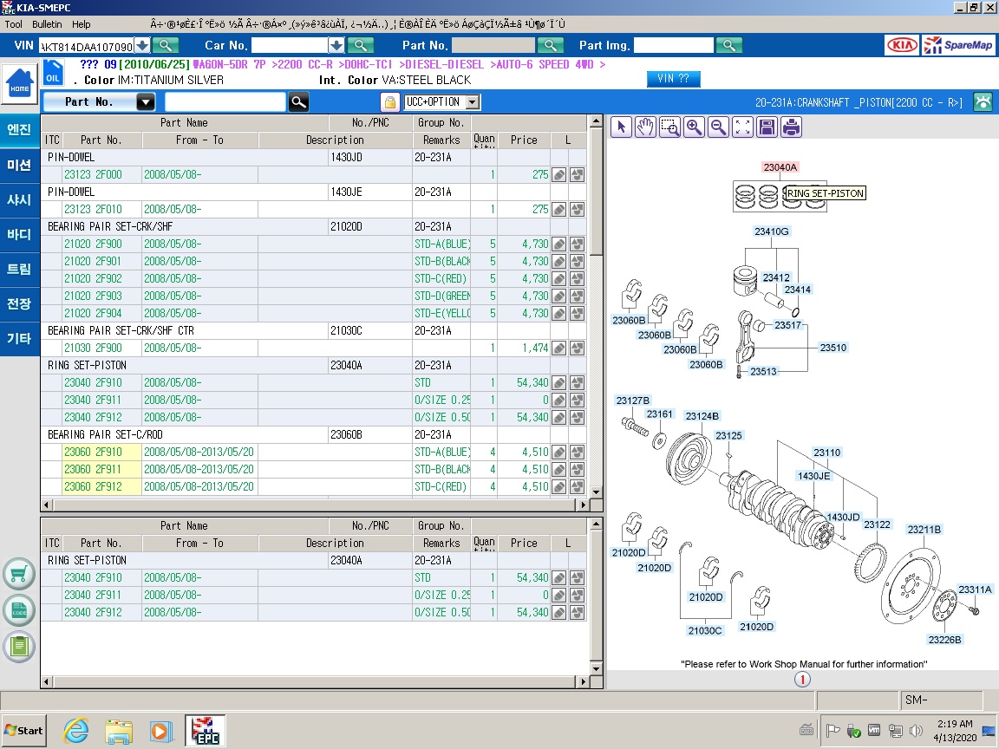999x749 pixels.
Task: Switch to the 미션 (Transmission) tab
Action: (20, 165)
